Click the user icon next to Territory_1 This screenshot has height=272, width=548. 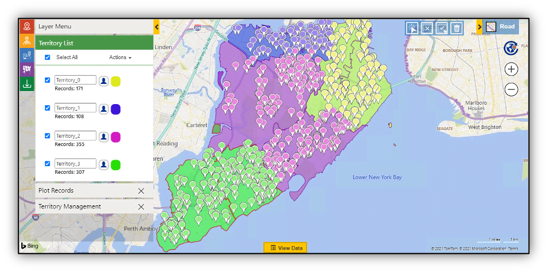(104, 109)
